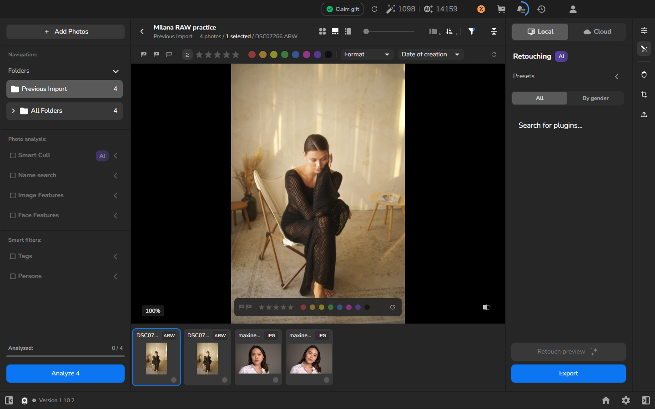Click the blue Export button
655x409 pixels.
pyautogui.click(x=569, y=374)
